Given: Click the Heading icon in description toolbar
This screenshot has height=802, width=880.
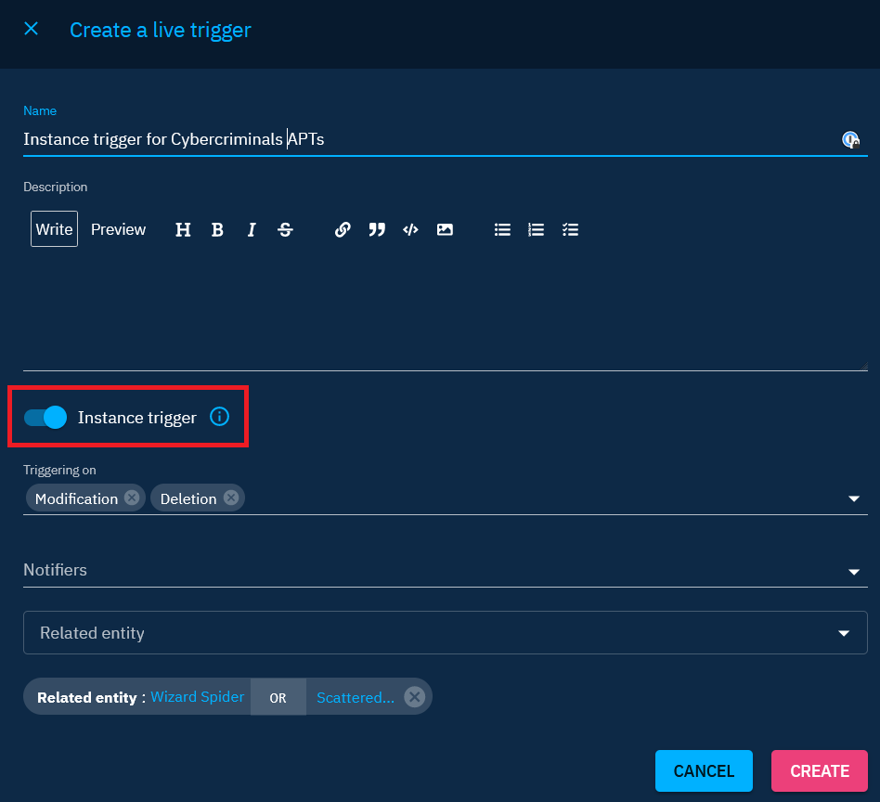Looking at the screenshot, I should tap(183, 229).
